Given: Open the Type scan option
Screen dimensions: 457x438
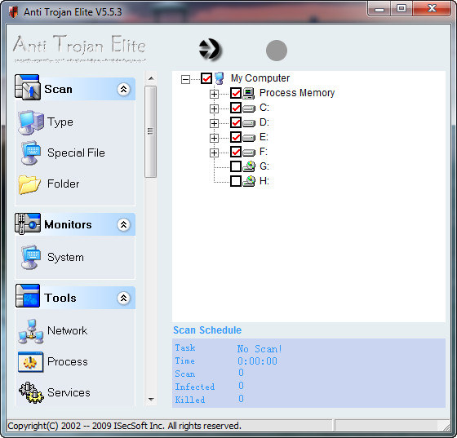Looking at the screenshot, I should coord(60,122).
